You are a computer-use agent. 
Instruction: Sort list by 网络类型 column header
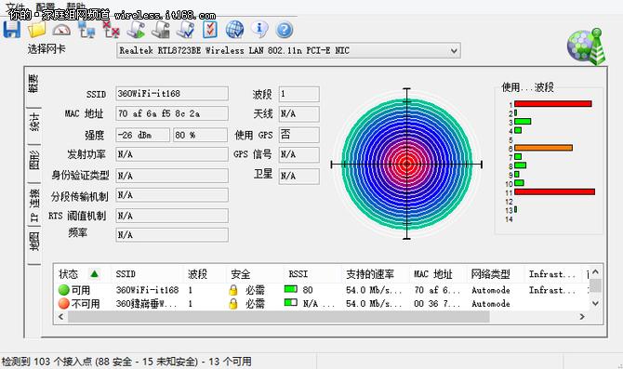[x=496, y=274]
